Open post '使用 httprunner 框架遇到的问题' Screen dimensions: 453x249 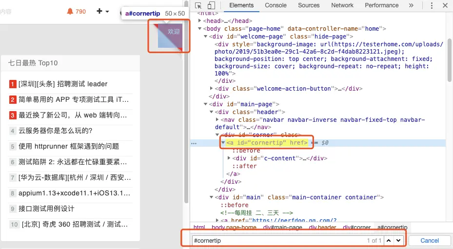point(69,147)
